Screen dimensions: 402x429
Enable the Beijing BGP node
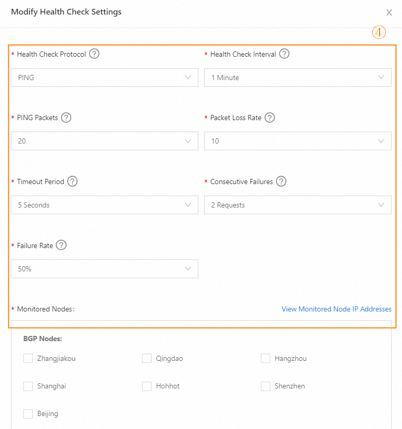click(28, 414)
